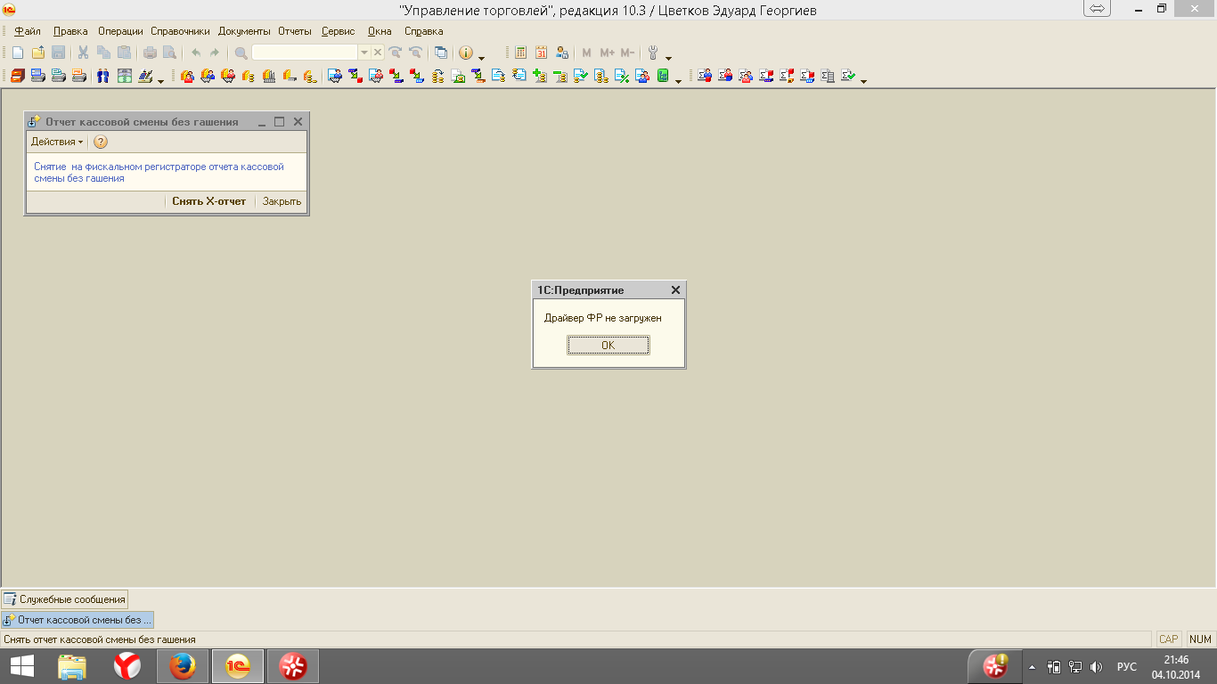Viewport: 1217px width, 684px height.
Task: Expand the Действия dropdown menu
Action: [57, 142]
